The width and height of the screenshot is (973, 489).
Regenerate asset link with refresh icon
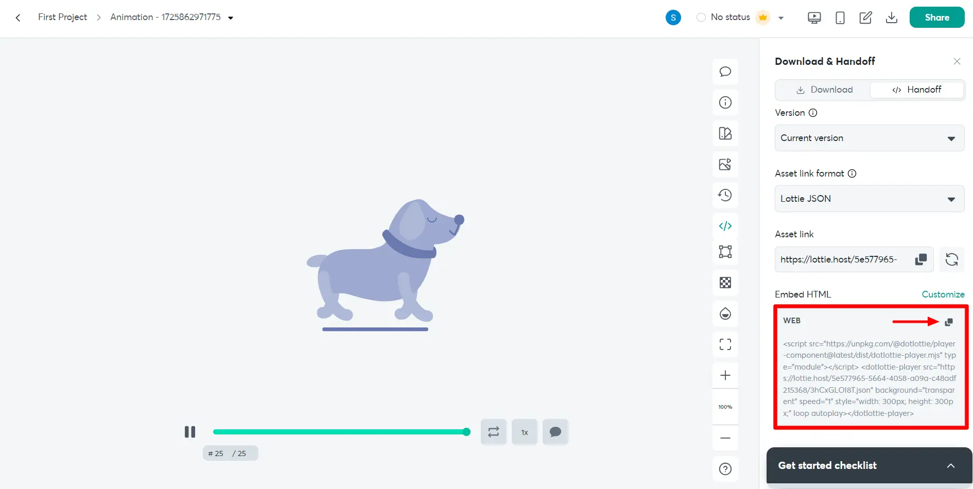pos(952,259)
